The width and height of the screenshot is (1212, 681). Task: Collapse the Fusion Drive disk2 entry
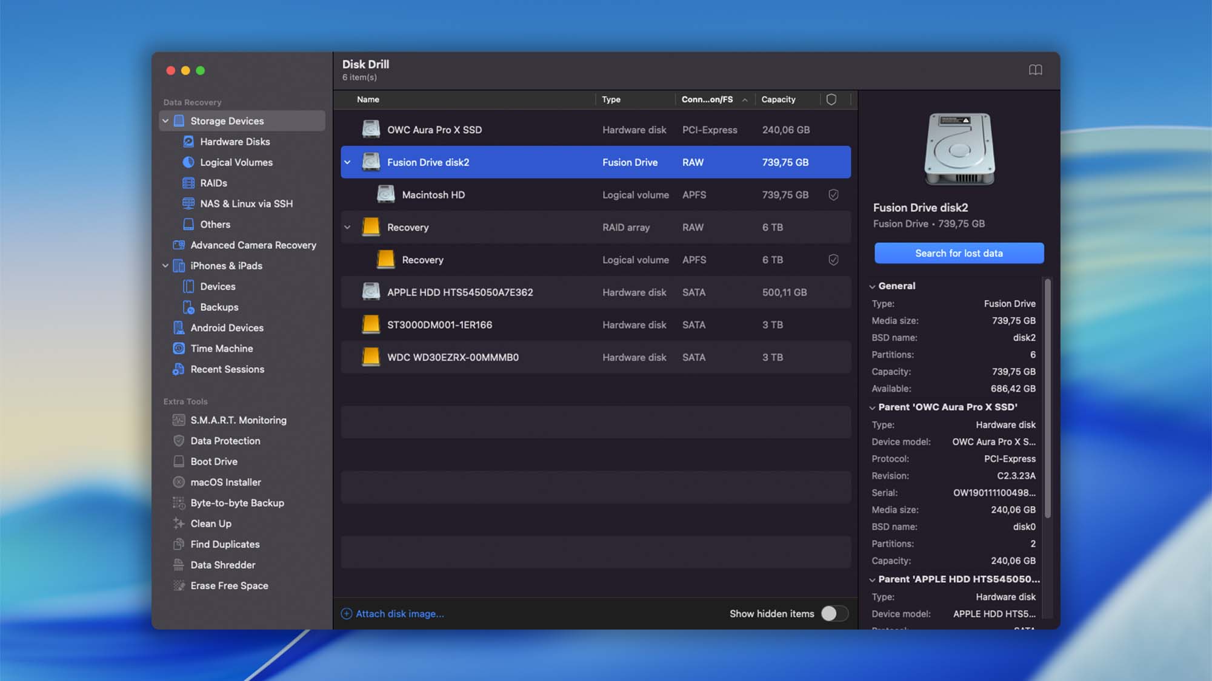tap(347, 162)
